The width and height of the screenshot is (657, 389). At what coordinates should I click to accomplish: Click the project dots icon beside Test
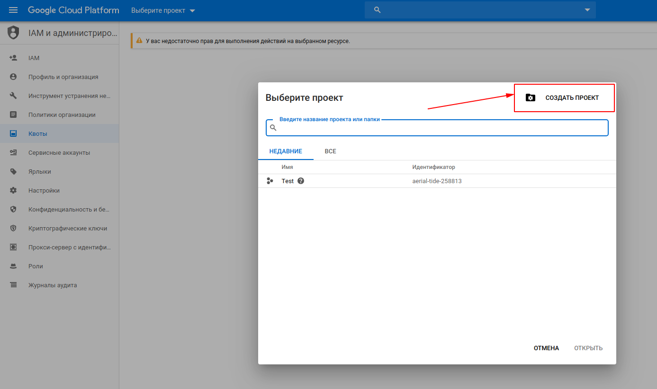[x=270, y=181]
